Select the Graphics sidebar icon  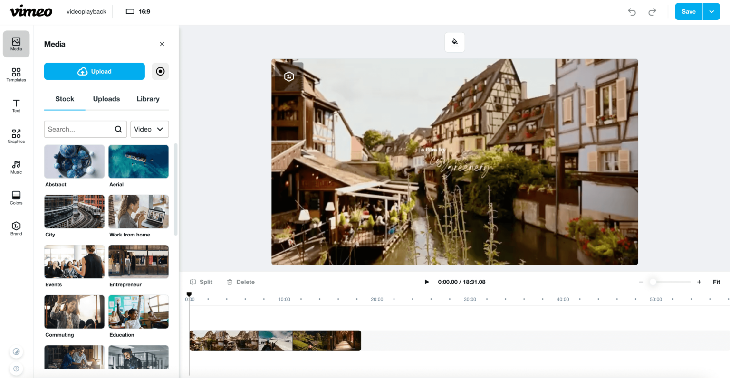click(x=16, y=135)
